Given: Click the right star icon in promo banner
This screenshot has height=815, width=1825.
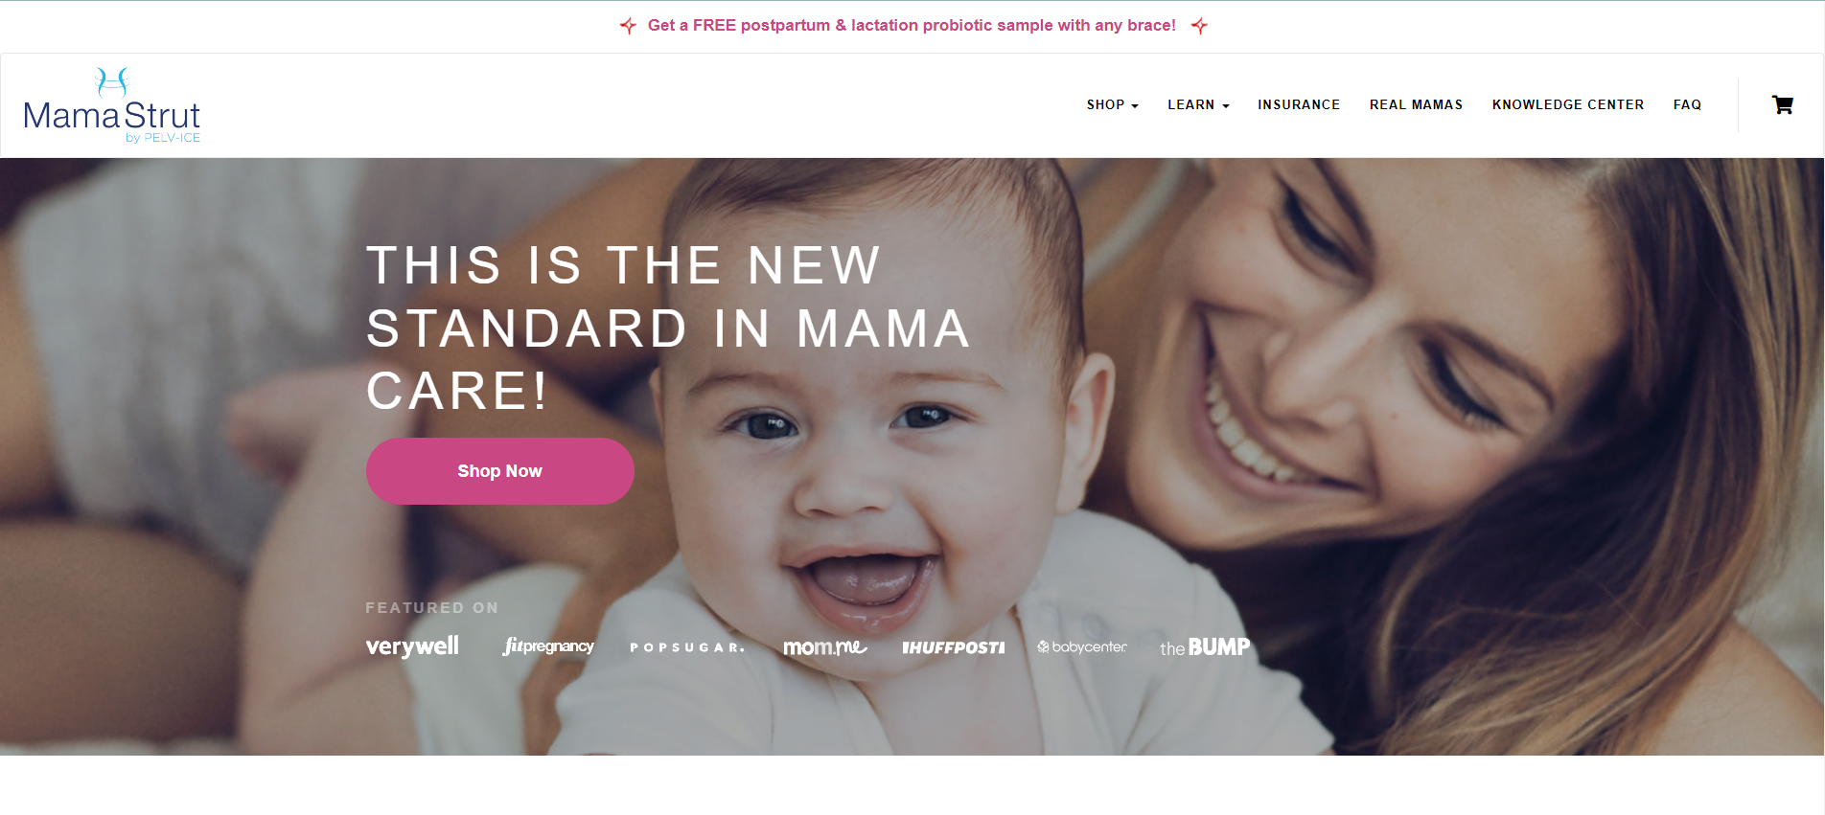Looking at the screenshot, I should [x=1199, y=26].
